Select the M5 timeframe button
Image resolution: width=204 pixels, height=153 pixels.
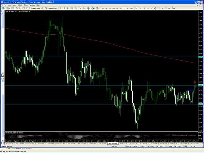click(x=106, y=8)
